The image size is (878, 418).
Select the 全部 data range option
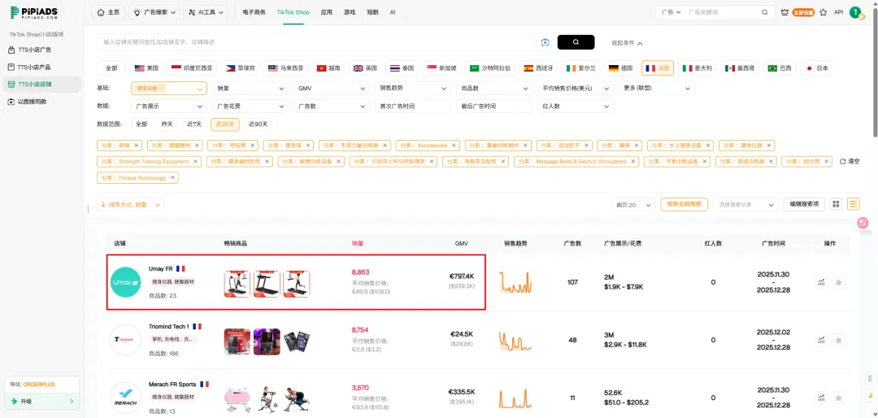coord(141,124)
